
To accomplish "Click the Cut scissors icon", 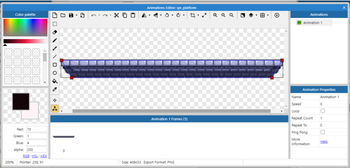I will click(x=116, y=15).
